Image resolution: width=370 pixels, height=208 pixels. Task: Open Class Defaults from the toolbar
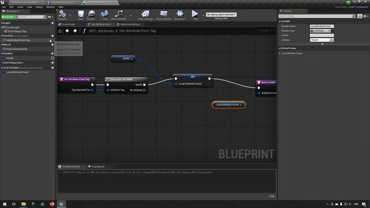[164, 14]
